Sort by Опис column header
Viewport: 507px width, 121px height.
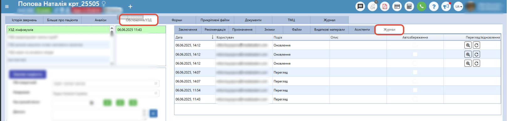pos(358,37)
